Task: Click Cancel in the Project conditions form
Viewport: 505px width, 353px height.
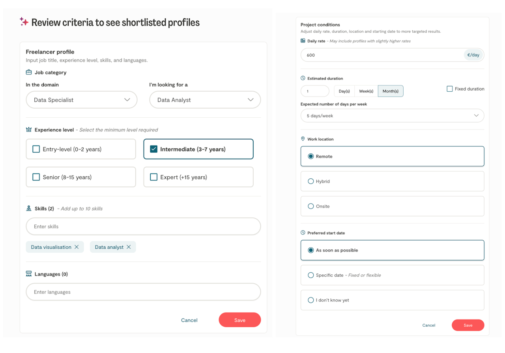Action: (428, 325)
